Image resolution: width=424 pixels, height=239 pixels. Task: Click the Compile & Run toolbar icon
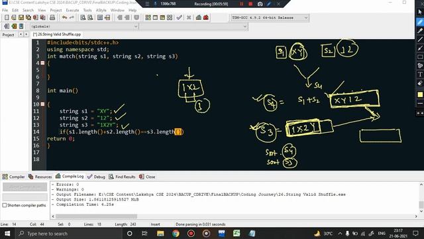click(x=162, y=18)
